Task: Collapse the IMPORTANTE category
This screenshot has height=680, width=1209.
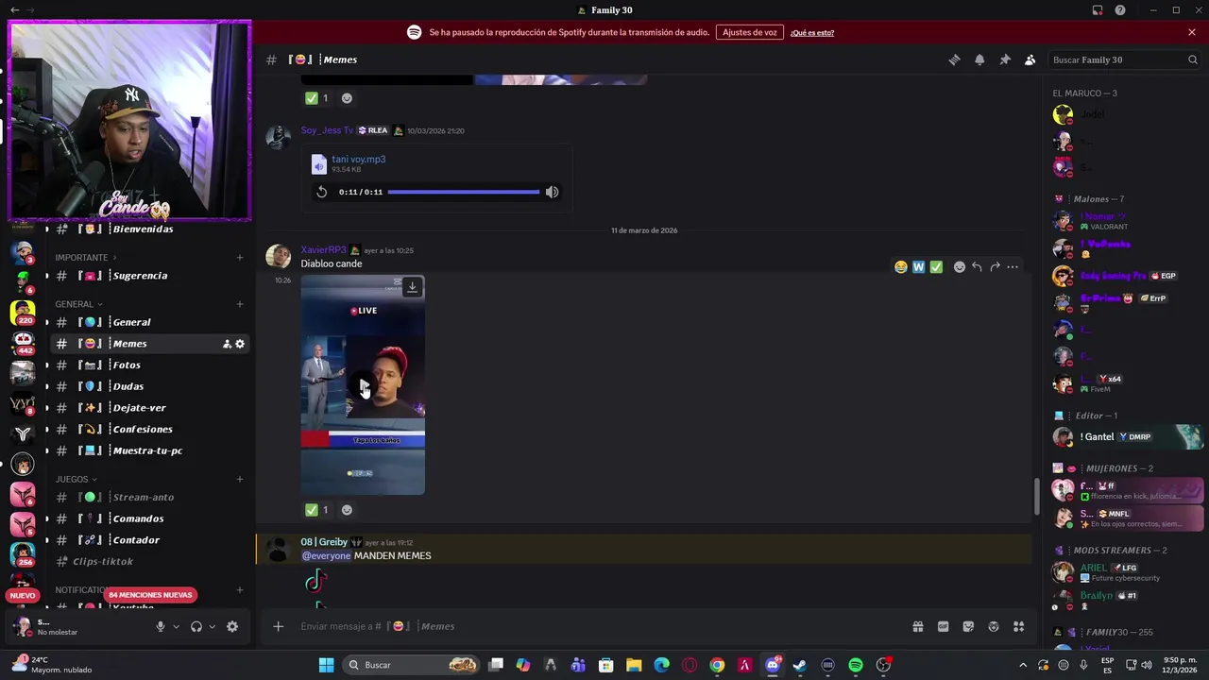Action: [86, 257]
